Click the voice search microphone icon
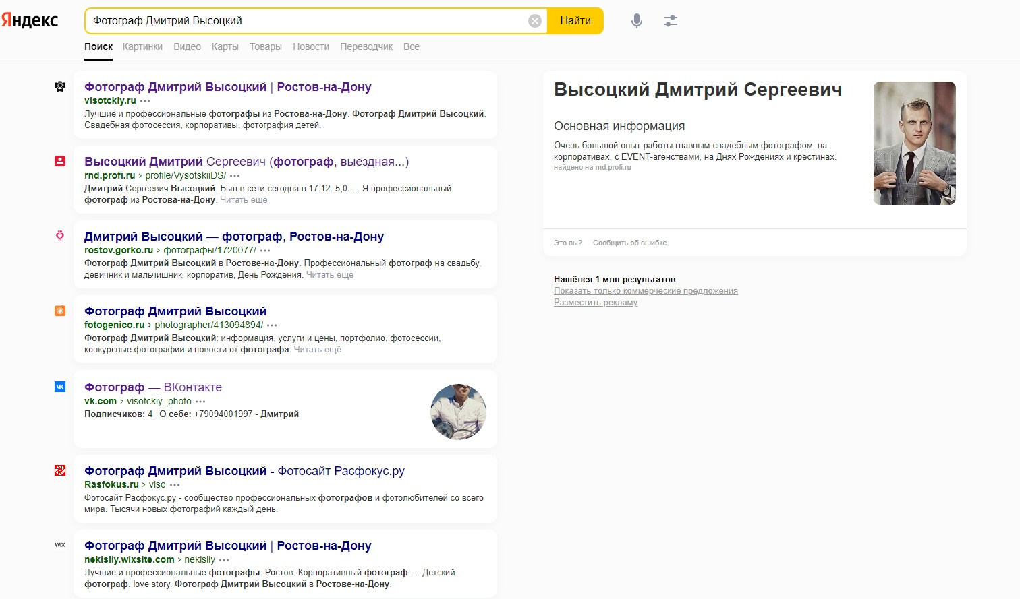This screenshot has width=1020, height=599. 636,21
